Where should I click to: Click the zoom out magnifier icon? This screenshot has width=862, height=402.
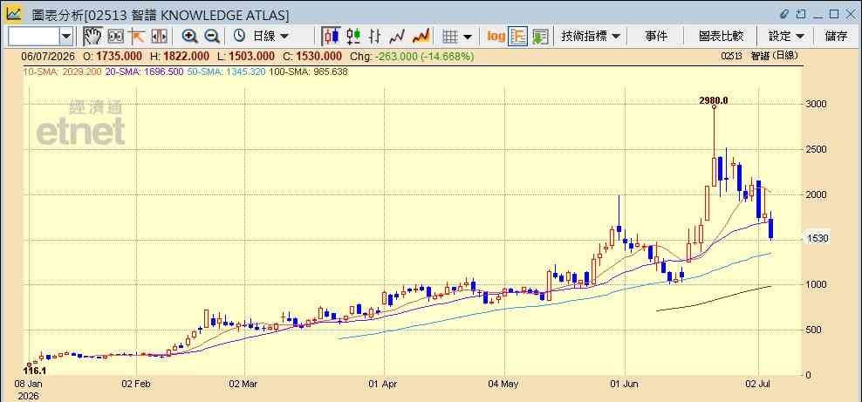[212, 37]
